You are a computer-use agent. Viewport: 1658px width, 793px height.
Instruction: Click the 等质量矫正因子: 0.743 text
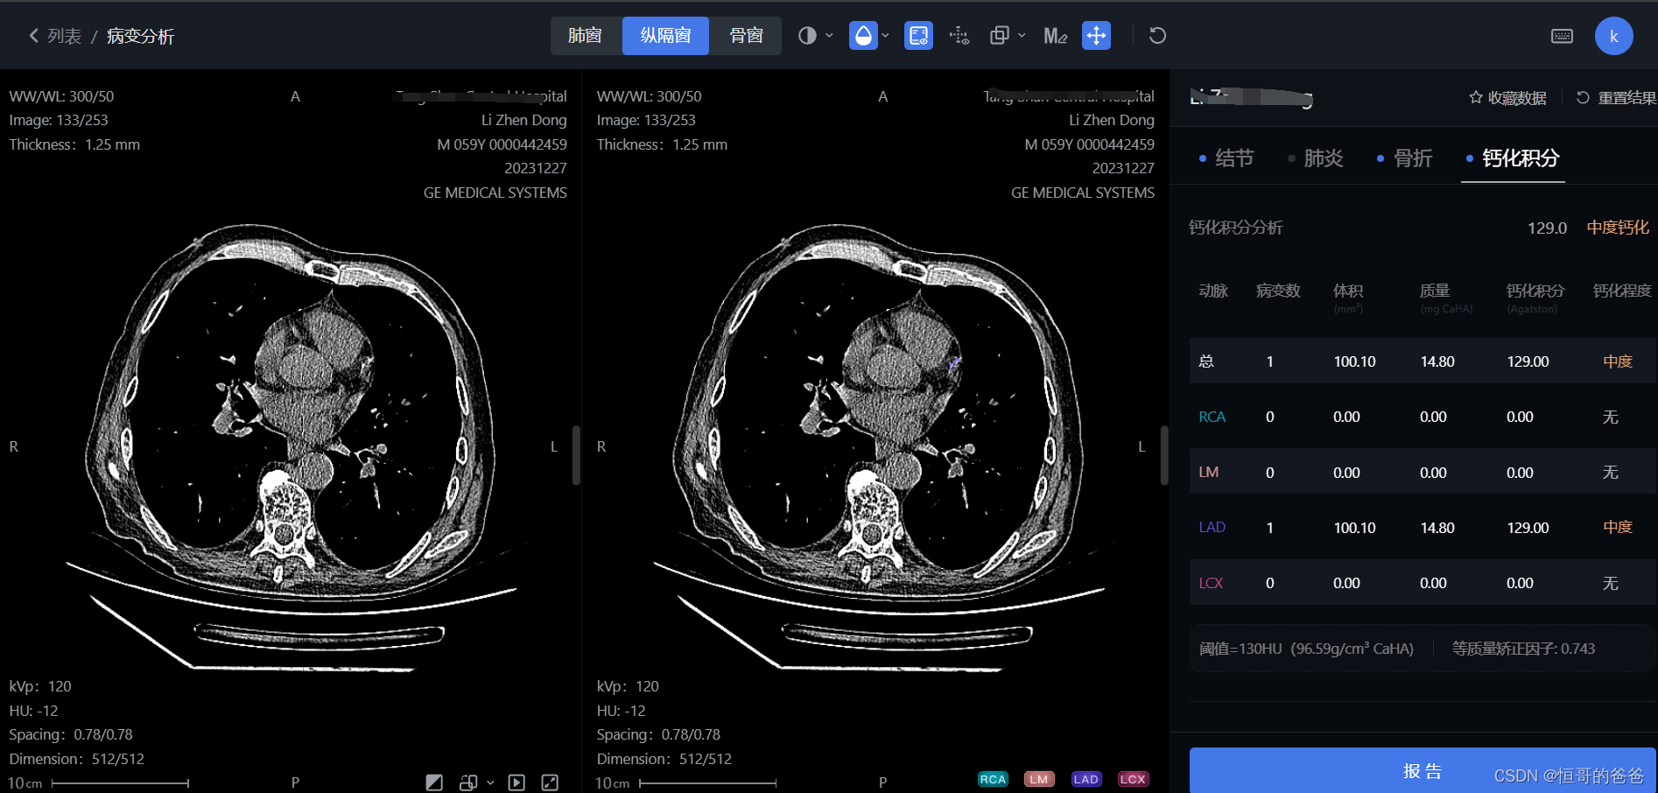pos(1523,649)
